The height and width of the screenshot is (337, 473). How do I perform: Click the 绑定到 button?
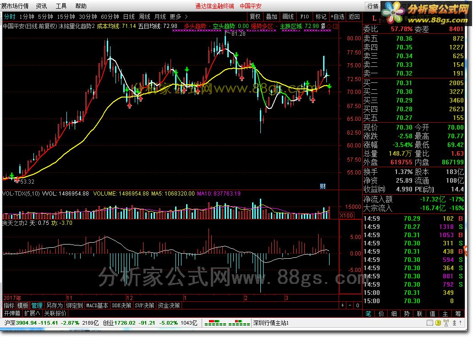(75, 305)
